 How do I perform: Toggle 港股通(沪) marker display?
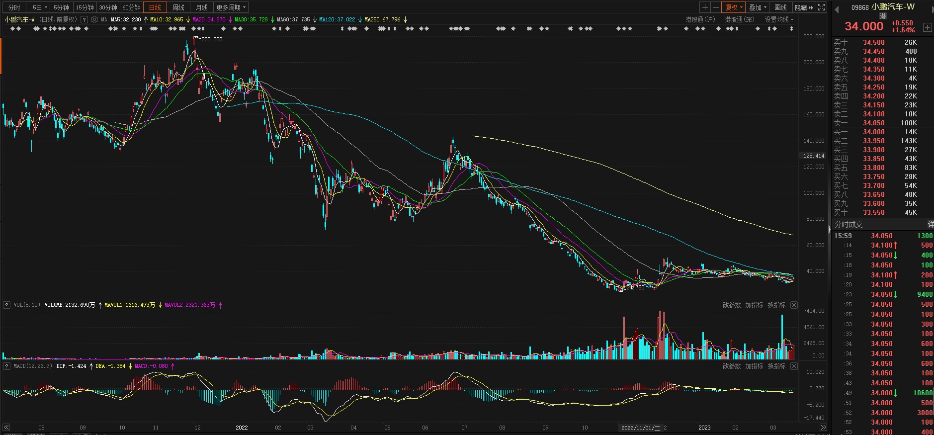(x=700, y=20)
